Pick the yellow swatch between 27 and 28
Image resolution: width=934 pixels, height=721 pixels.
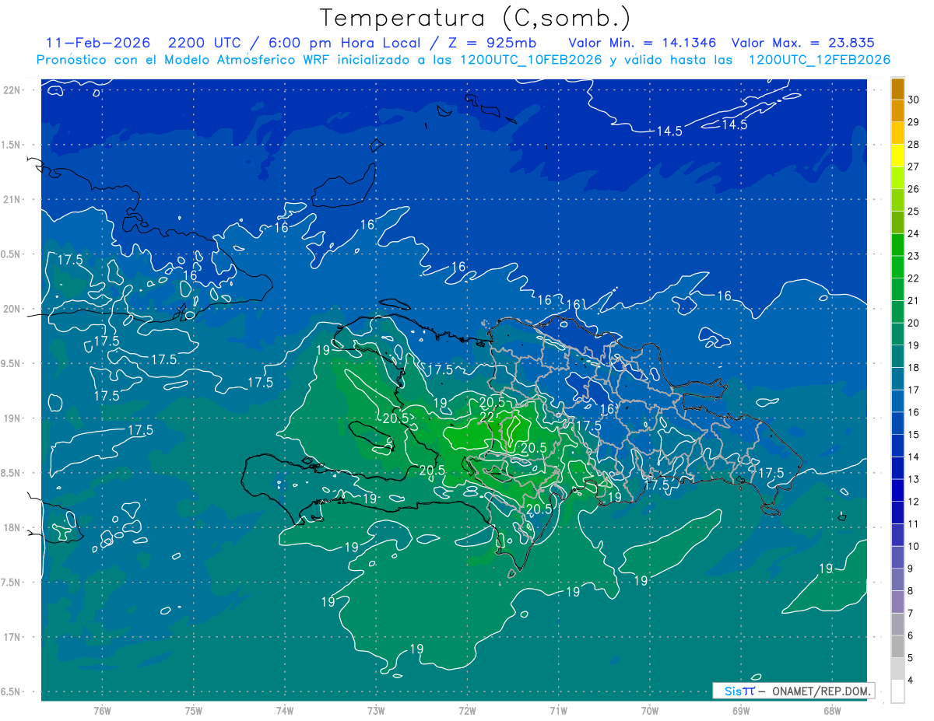pos(897,155)
